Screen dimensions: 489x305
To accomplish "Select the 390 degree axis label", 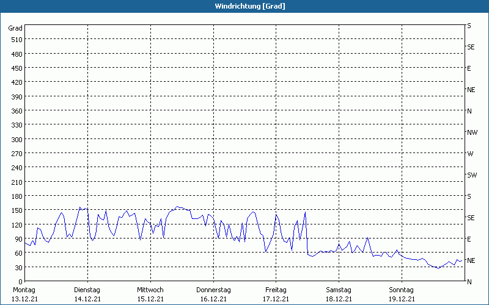I will [x=17, y=97].
